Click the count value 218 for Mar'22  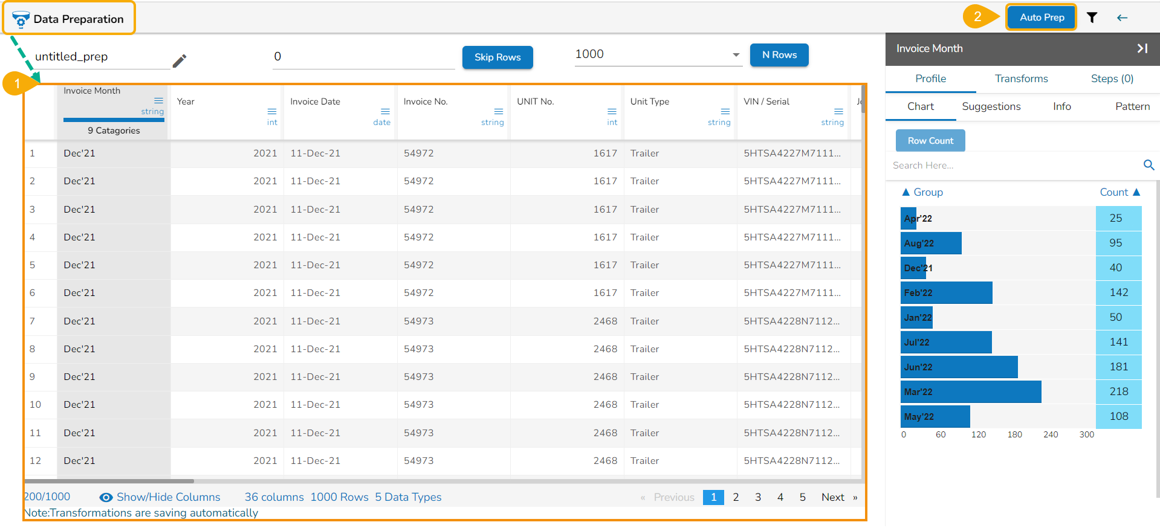1119,391
